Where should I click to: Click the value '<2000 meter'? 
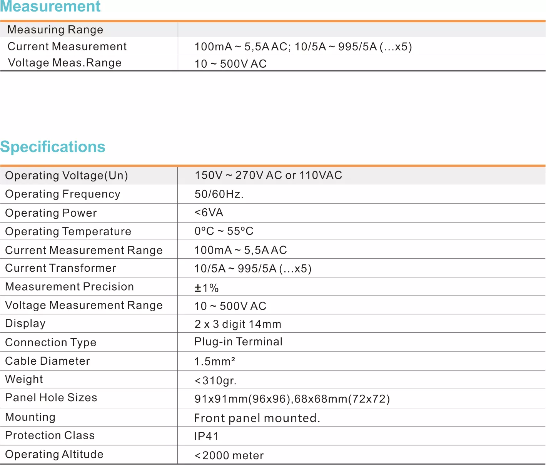point(229,456)
